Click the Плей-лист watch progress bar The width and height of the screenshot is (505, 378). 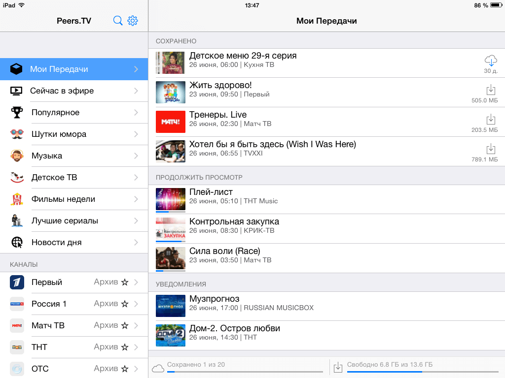[171, 212]
